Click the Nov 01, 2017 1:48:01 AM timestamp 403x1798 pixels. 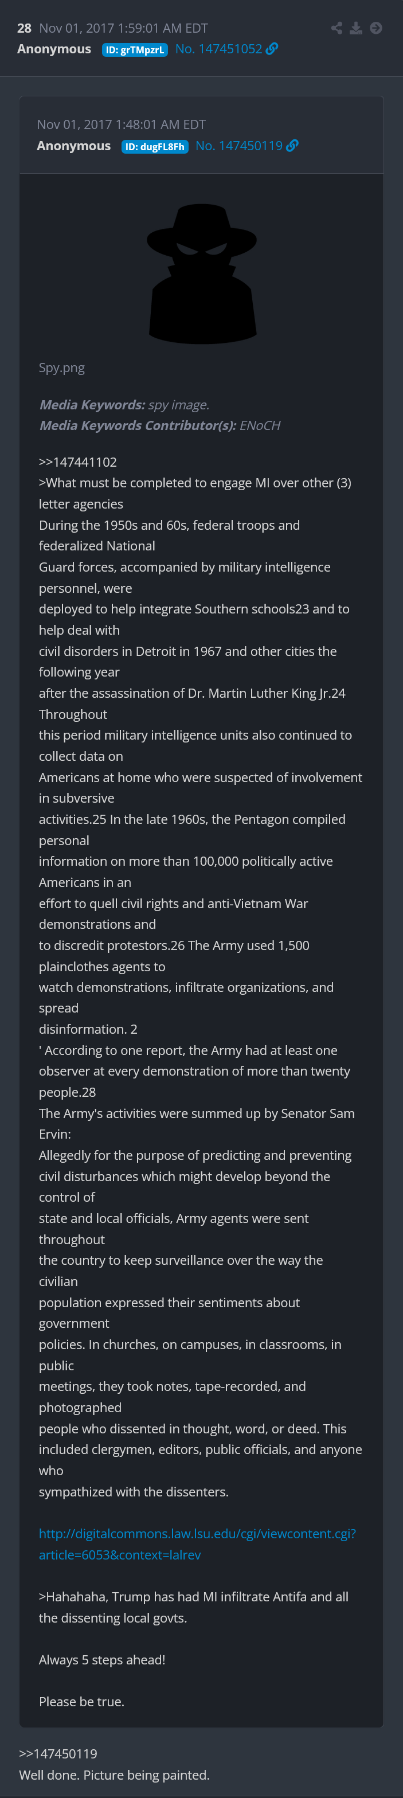click(x=122, y=124)
